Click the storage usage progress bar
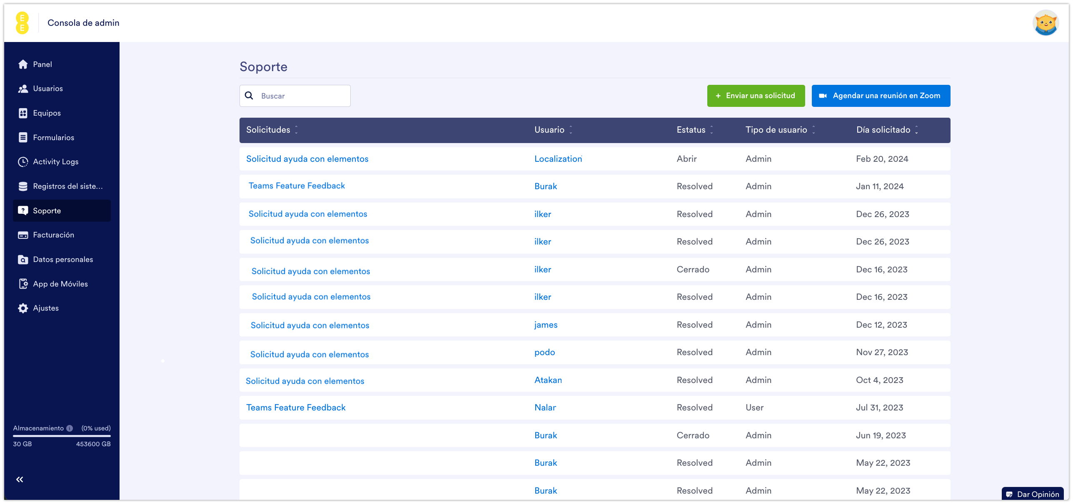The height and width of the screenshot is (504, 1073). [62, 436]
